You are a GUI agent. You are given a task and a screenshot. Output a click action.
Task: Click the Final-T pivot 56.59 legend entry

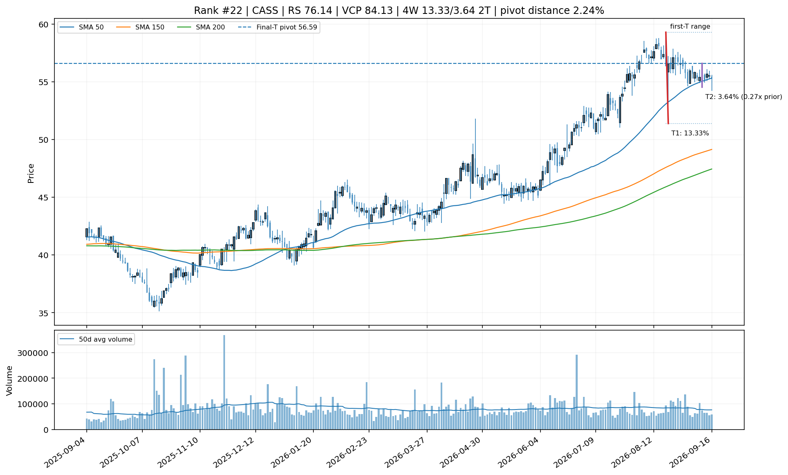(277, 27)
